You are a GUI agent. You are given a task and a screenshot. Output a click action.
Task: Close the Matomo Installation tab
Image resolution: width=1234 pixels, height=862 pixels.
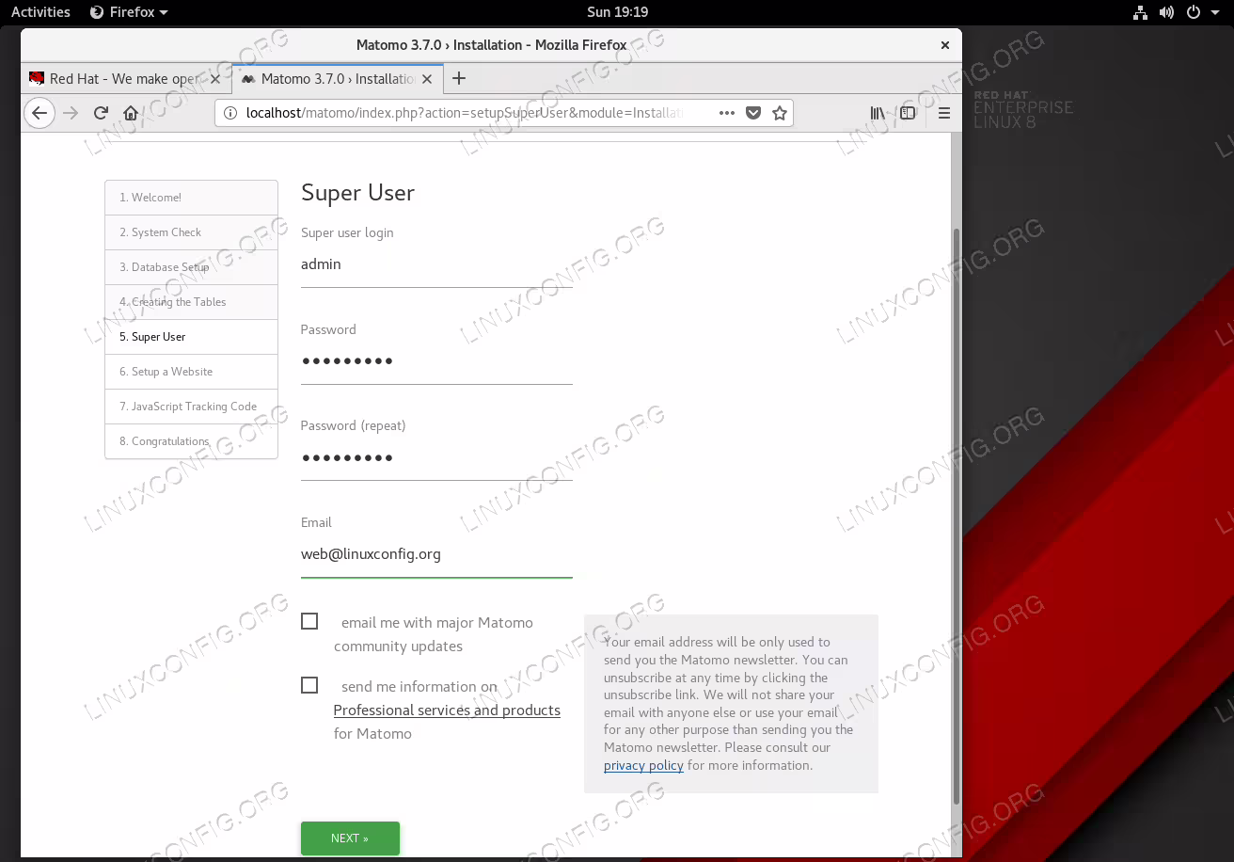tap(427, 79)
